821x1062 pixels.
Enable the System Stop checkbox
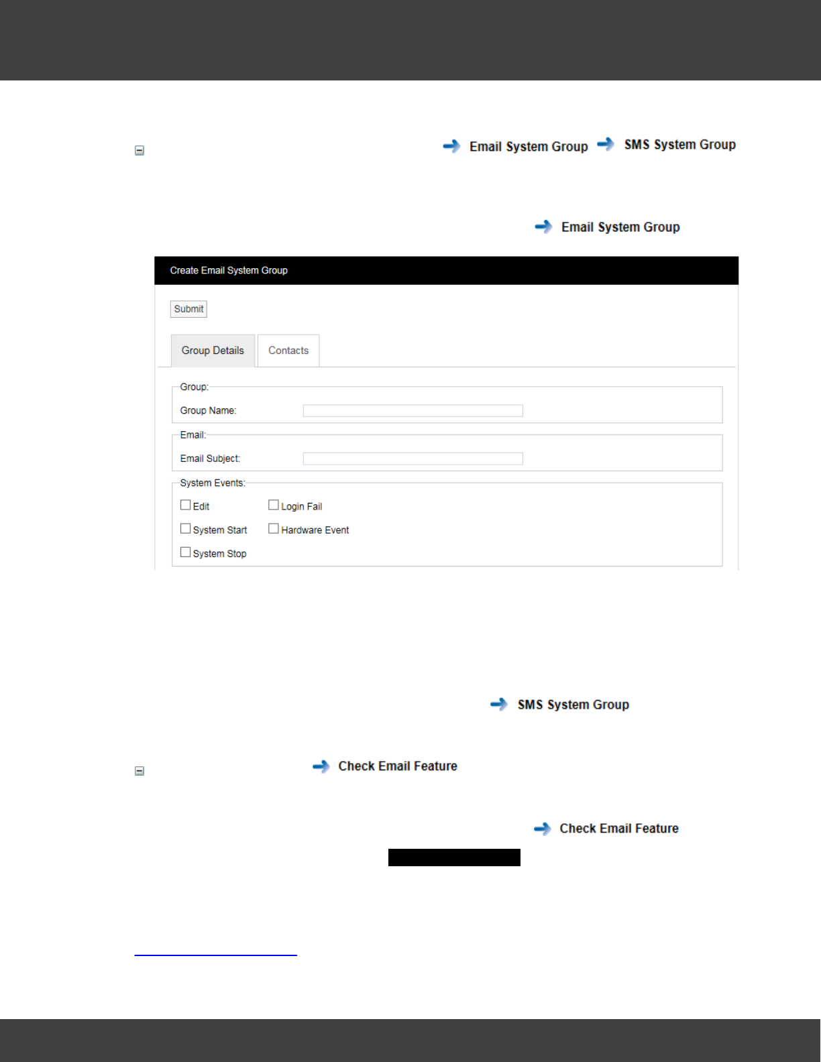[186, 552]
